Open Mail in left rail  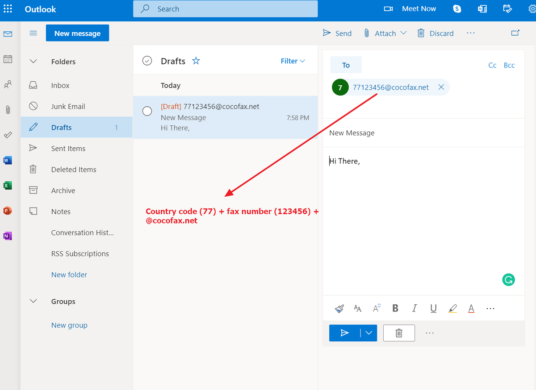tap(8, 34)
